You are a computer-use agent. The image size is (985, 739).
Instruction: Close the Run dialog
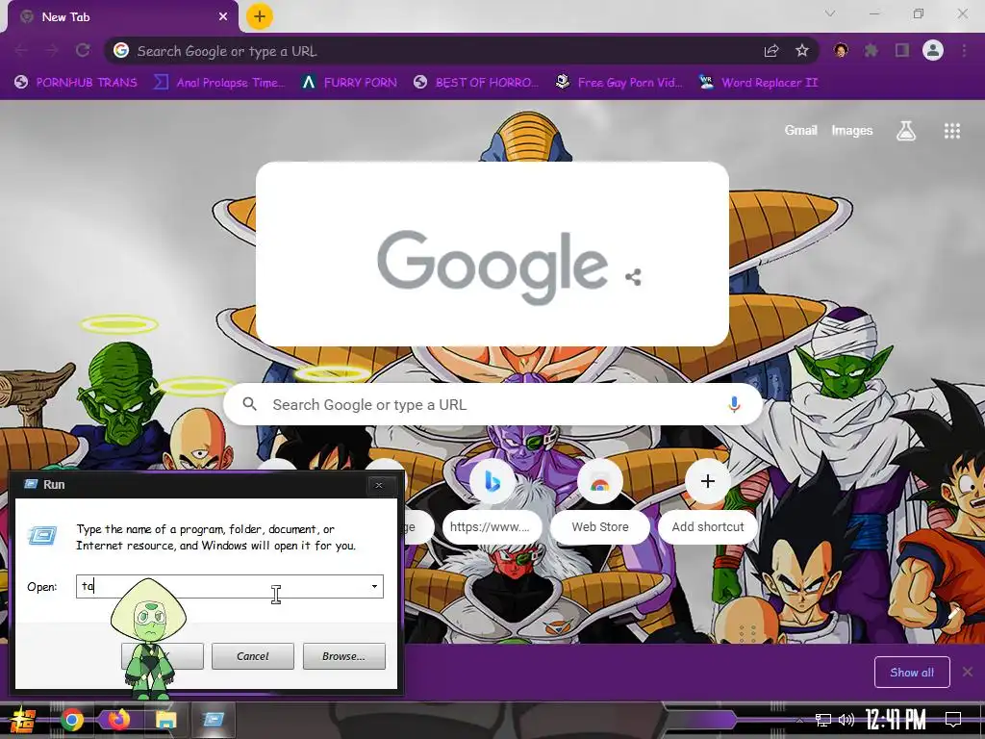(x=378, y=485)
